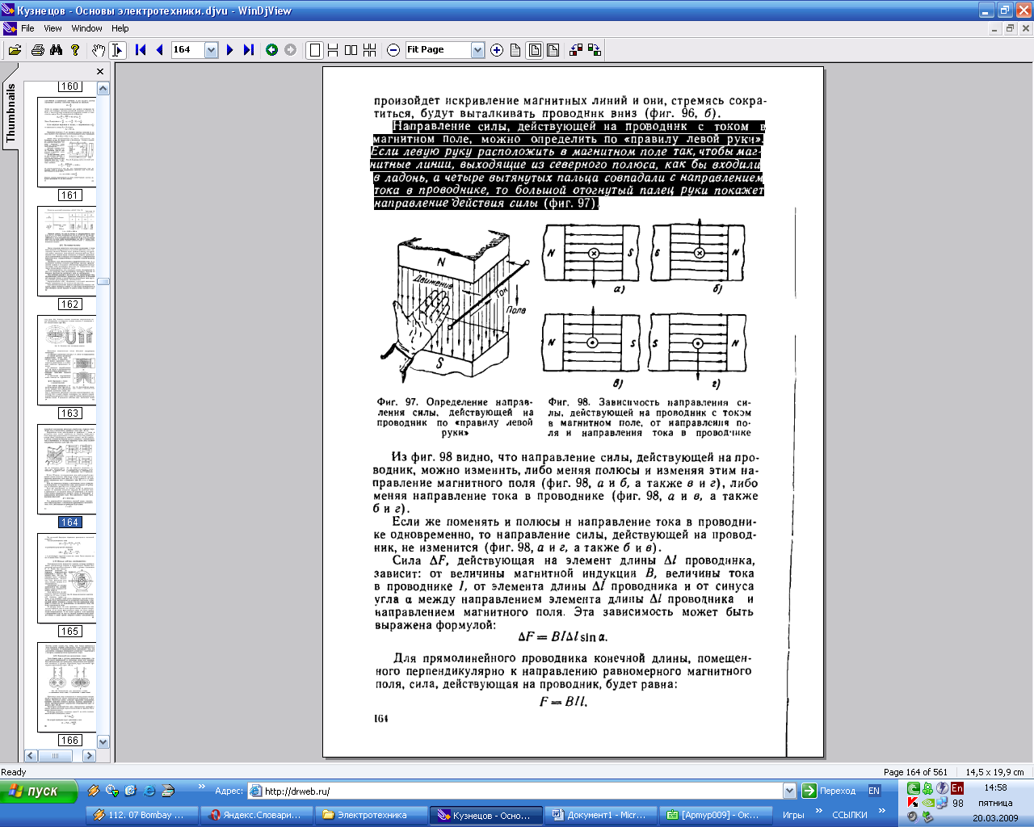1034x827 pixels.
Task: Click thumbnail scrollbar down arrow
Action: 103,741
